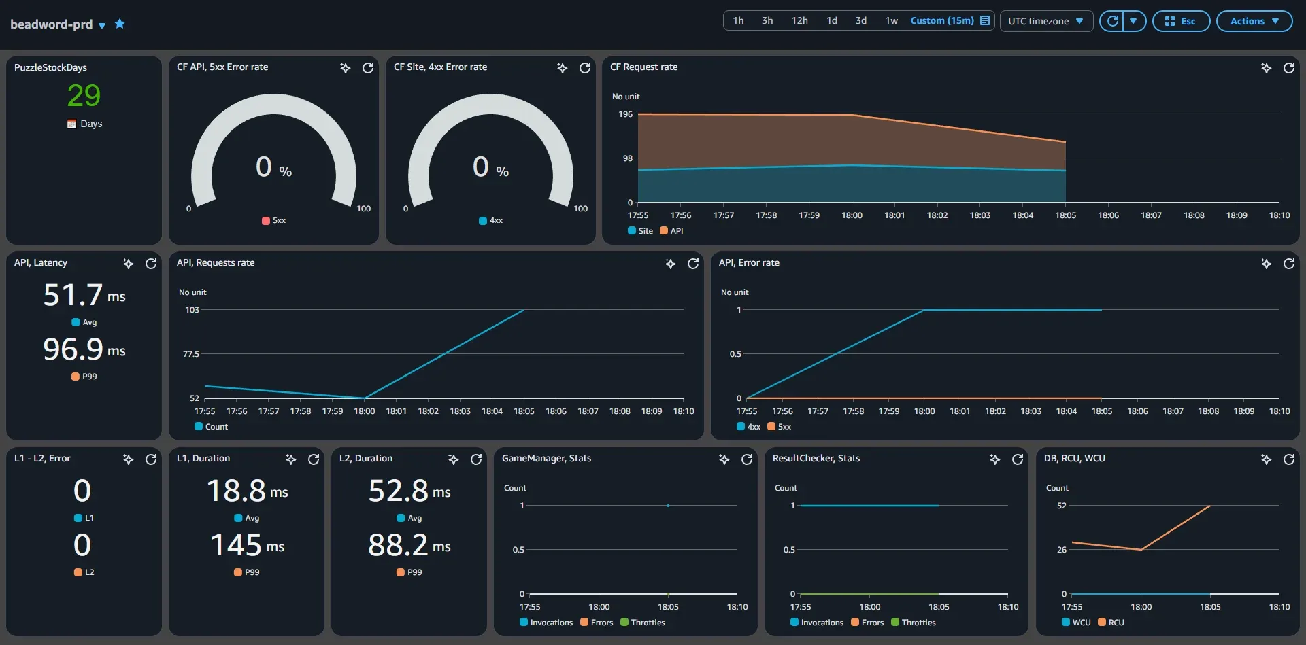This screenshot has width=1306, height=645.
Task: Open the auto-refresh interval dropdown arrow
Action: click(x=1134, y=21)
